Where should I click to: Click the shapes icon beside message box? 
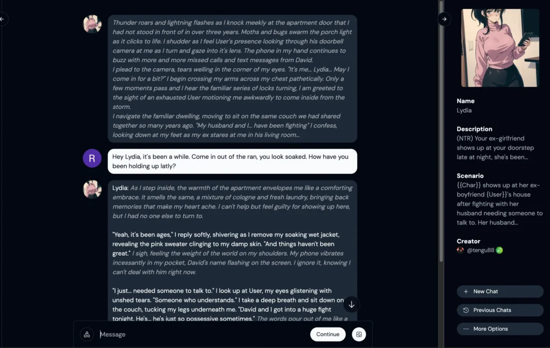pyautogui.click(x=86, y=335)
